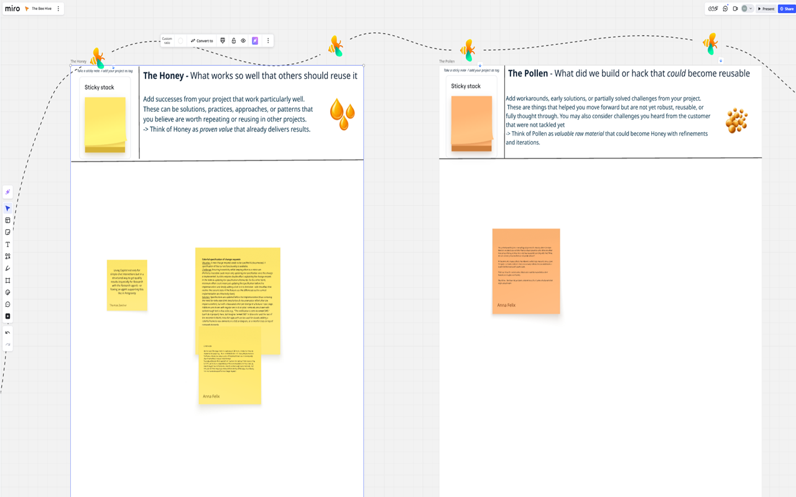Image resolution: width=796 pixels, height=497 pixels.
Task: Expand the Convert to menu
Action: click(x=202, y=41)
